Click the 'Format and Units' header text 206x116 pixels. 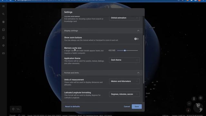(71, 73)
